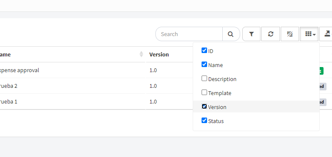Viewport: 332px width, 157px height.
Task: Uncheck the ID column checkbox
Action: tap(204, 50)
